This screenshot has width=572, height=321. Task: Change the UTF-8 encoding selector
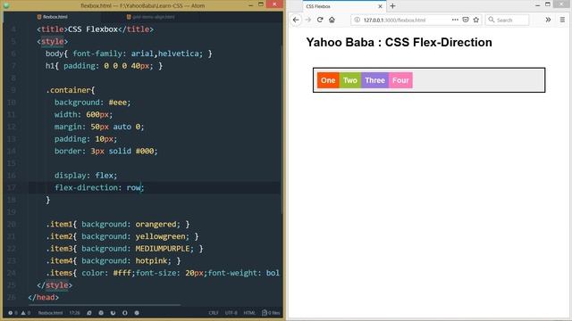coord(231,313)
